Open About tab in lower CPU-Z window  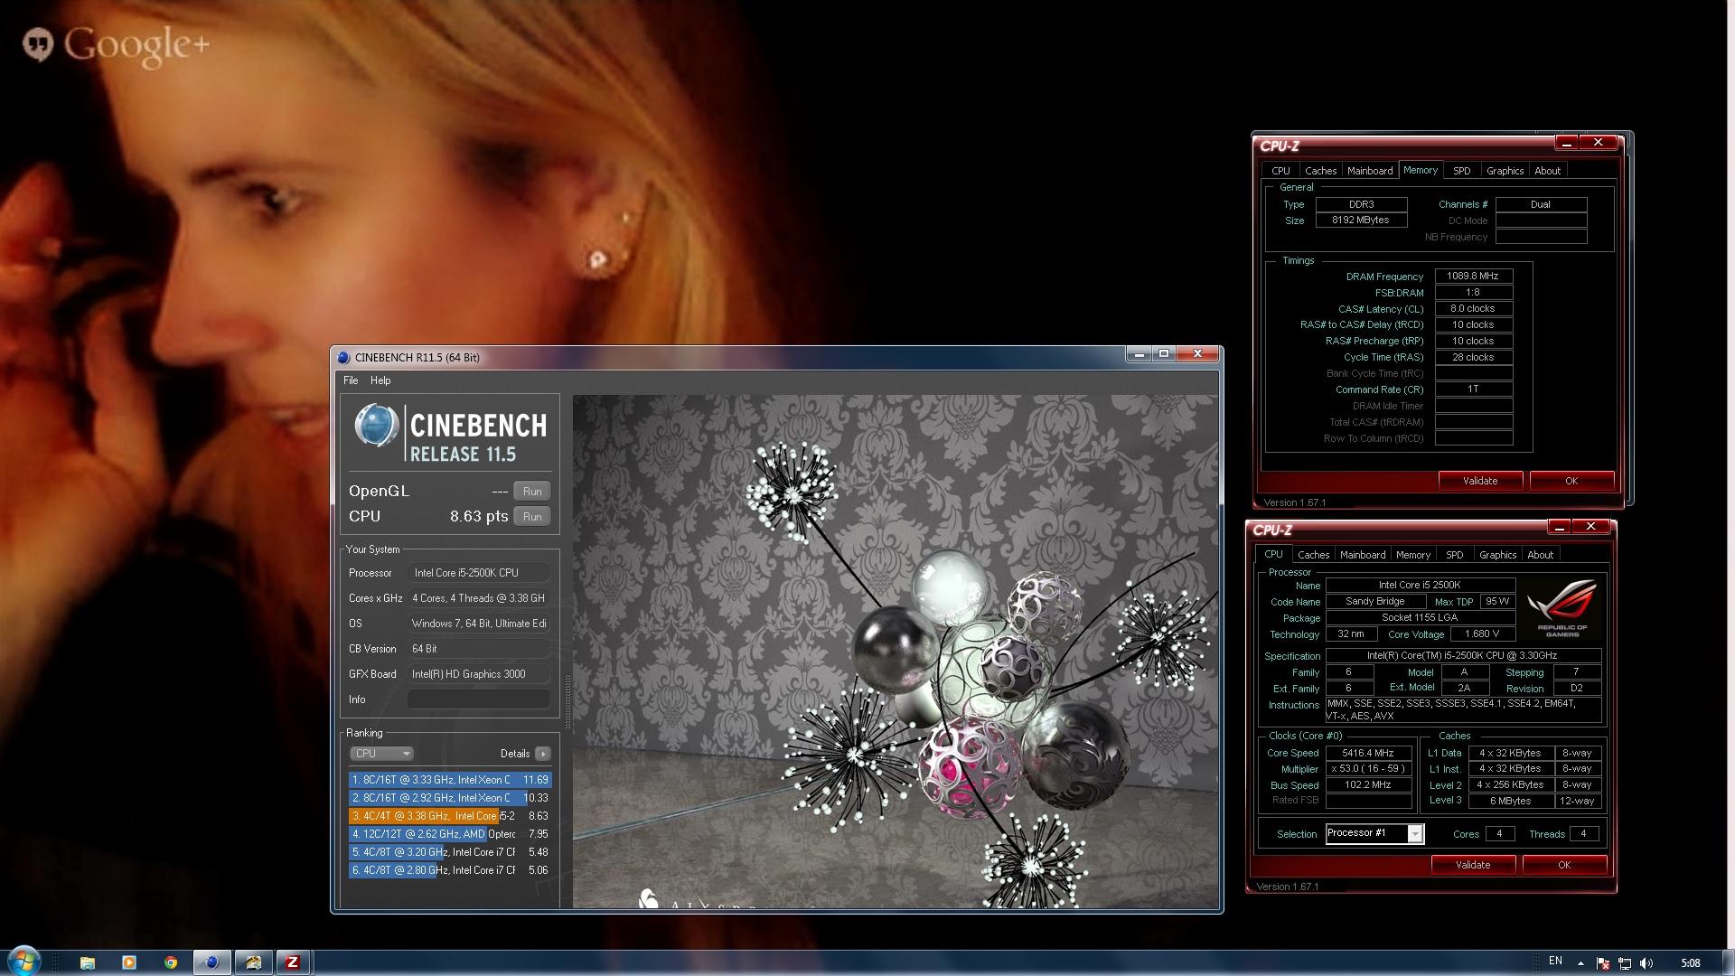click(x=1540, y=555)
